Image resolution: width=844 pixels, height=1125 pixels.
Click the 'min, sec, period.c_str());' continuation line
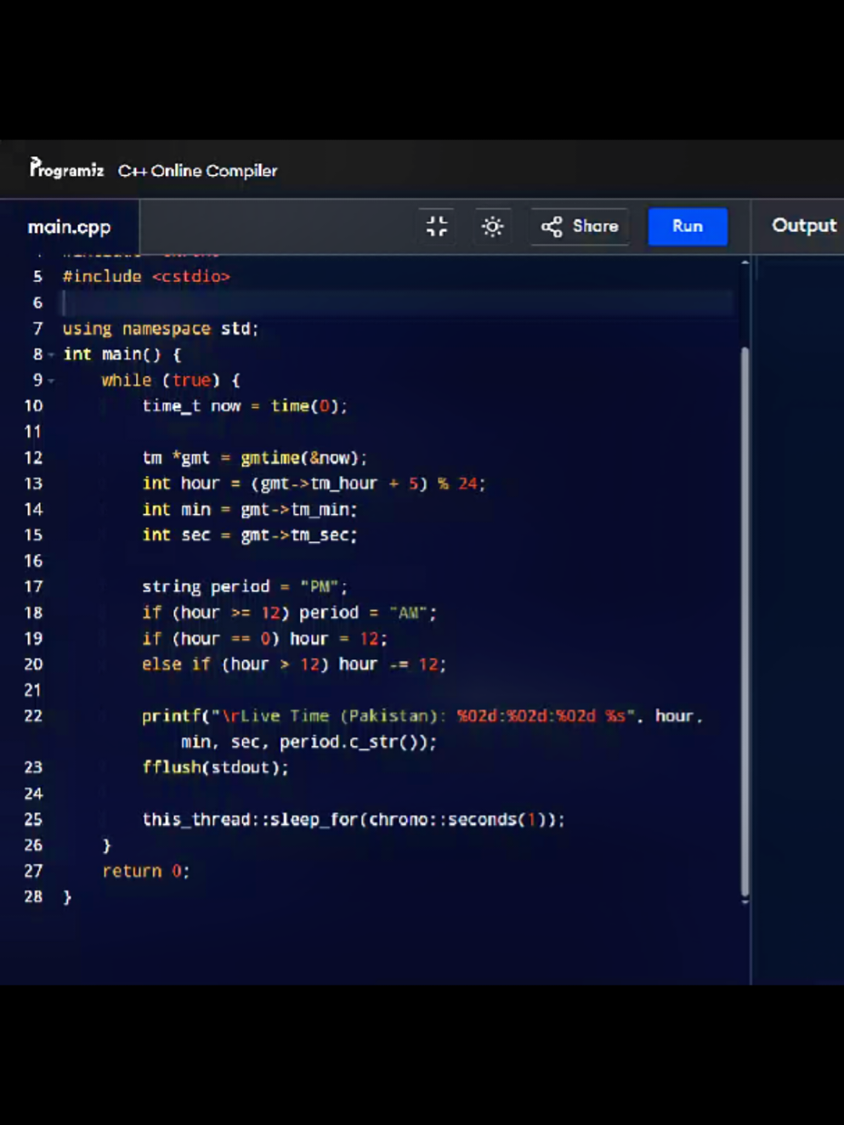click(309, 743)
